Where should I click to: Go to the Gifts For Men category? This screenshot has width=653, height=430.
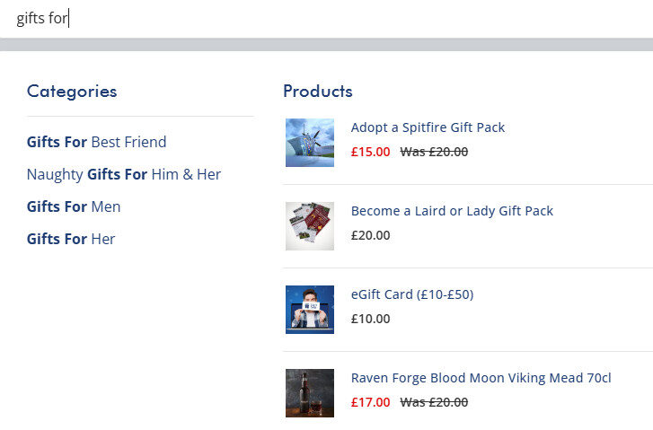pyautogui.click(x=74, y=206)
